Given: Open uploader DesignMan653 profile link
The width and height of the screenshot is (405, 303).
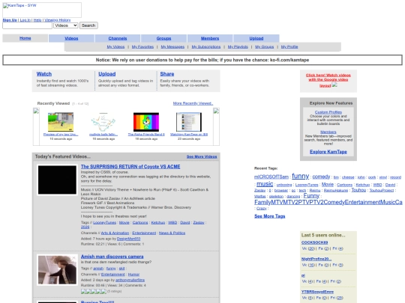Looking at the screenshot, I should (129, 239).
